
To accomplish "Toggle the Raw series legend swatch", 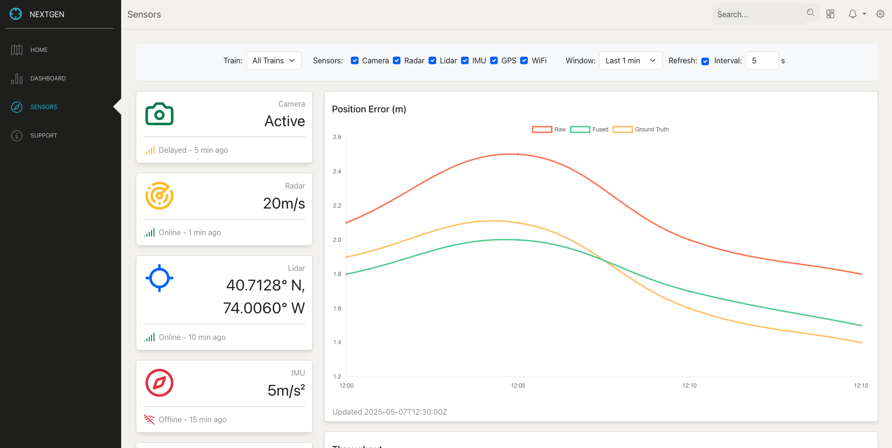I will pos(542,129).
